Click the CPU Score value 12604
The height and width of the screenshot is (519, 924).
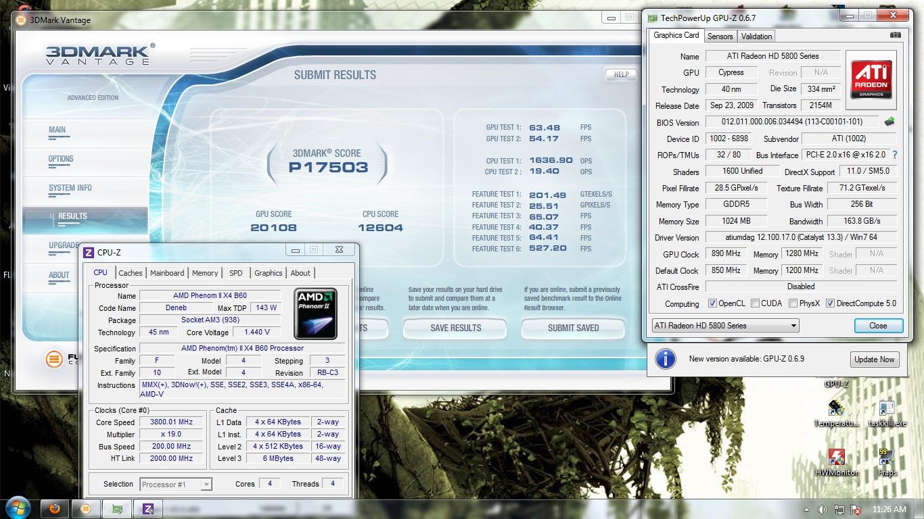(380, 228)
